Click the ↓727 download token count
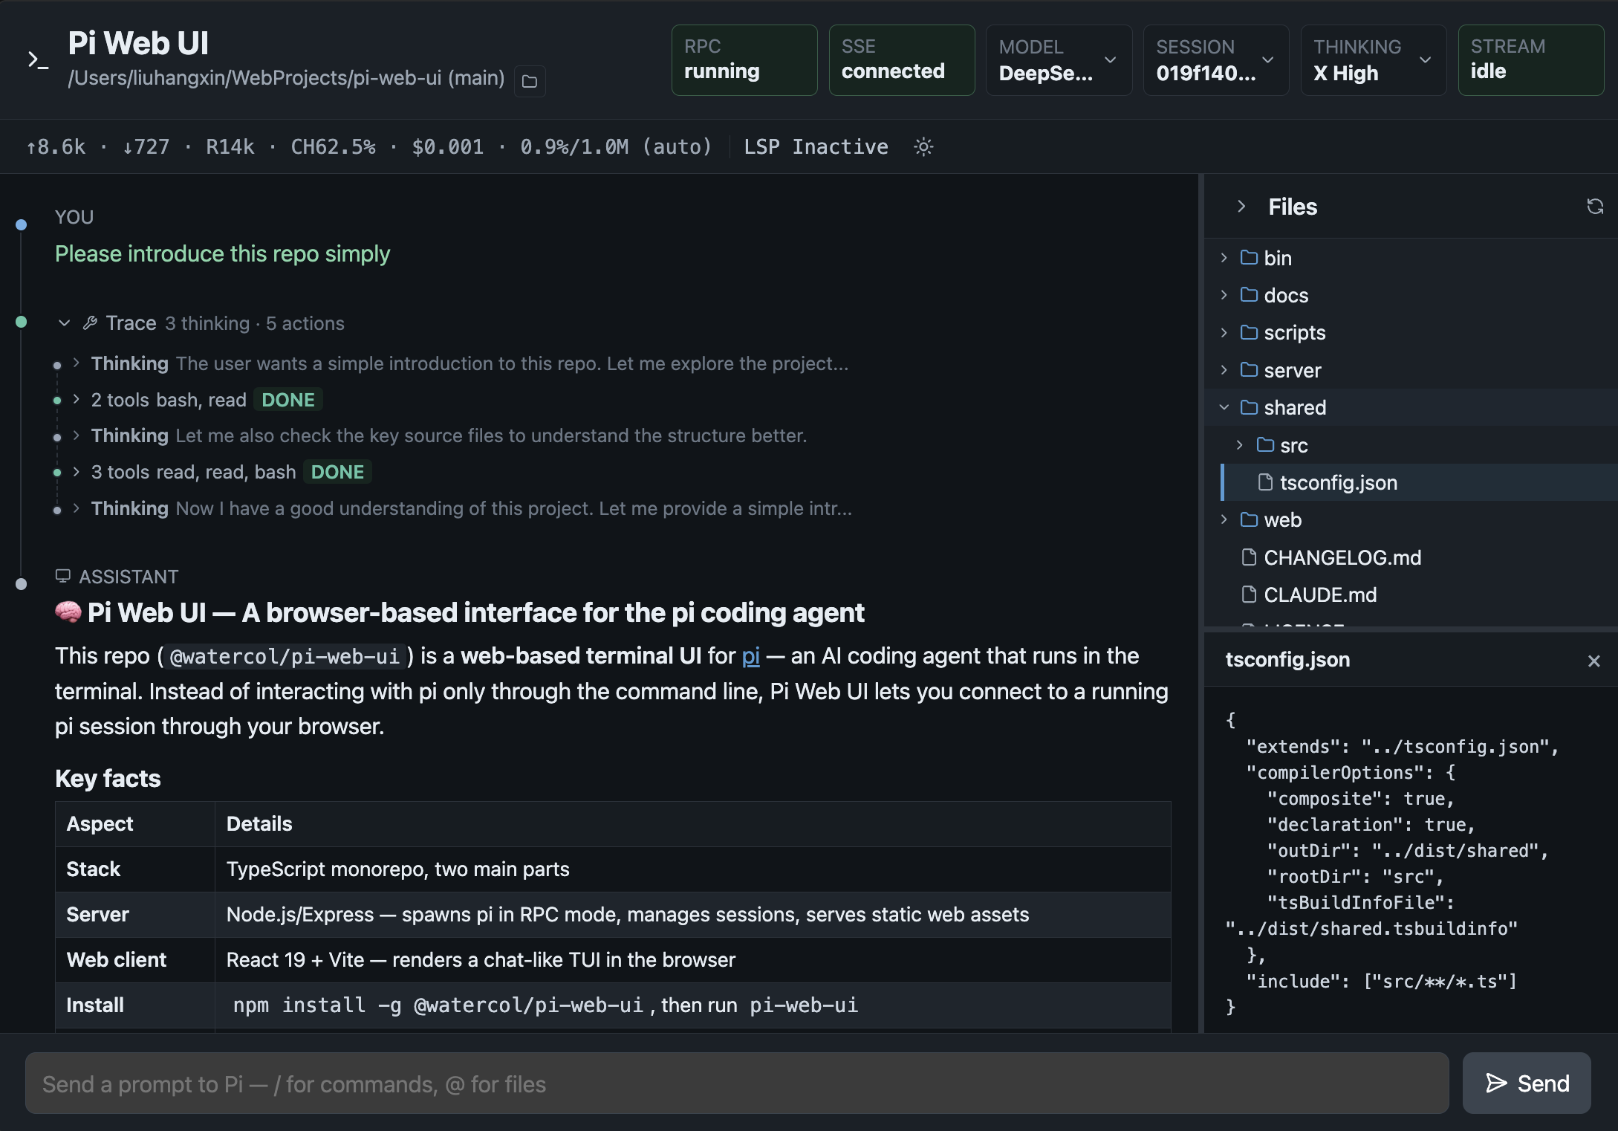 (x=146, y=147)
